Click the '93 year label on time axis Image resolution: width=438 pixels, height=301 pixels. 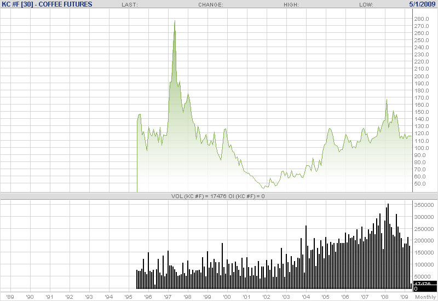[x=89, y=297]
